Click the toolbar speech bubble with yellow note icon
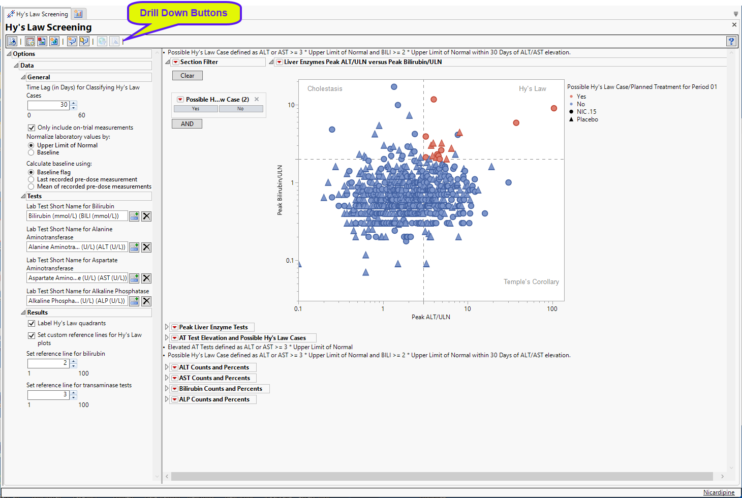This screenshot has height=498, width=742. [x=84, y=41]
